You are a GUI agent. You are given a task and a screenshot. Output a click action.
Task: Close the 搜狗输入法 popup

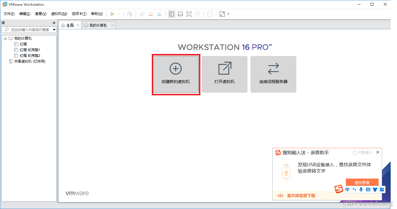click(378, 152)
